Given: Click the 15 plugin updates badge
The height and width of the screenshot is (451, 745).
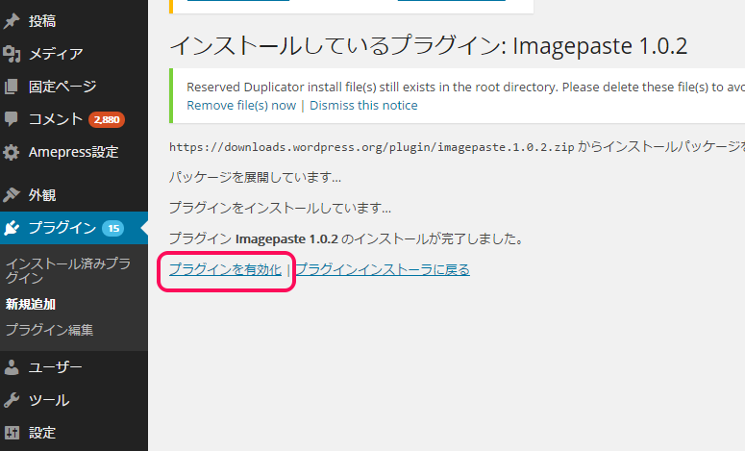Looking at the screenshot, I should pyautogui.click(x=113, y=229).
